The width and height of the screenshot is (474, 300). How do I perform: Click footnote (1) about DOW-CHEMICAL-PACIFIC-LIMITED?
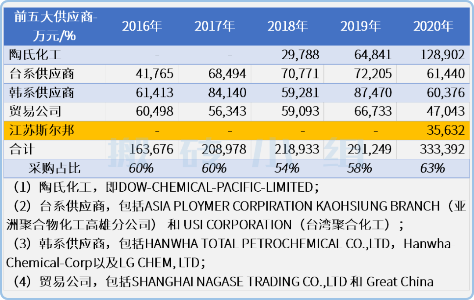(x=165, y=187)
